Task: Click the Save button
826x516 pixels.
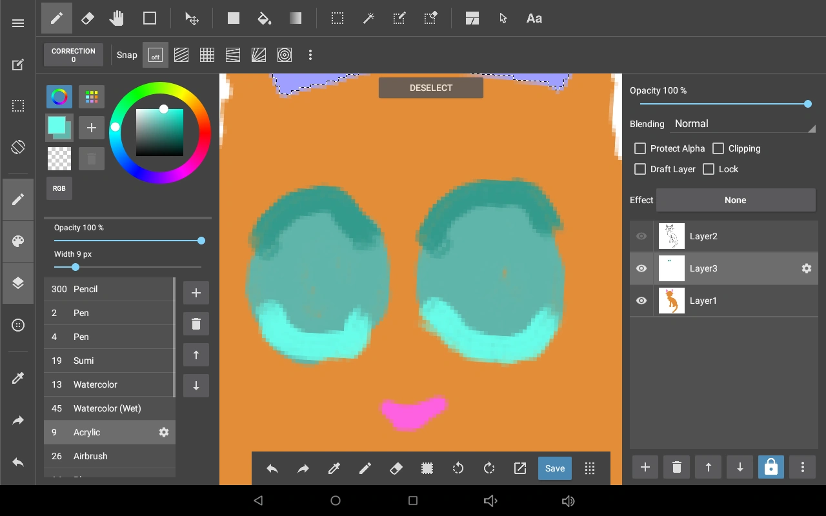Action: pos(554,468)
